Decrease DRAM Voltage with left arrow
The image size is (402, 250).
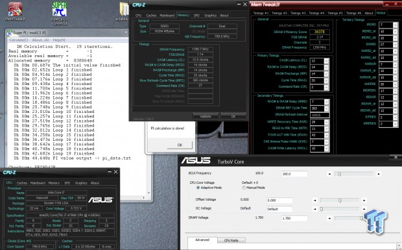[329, 219]
